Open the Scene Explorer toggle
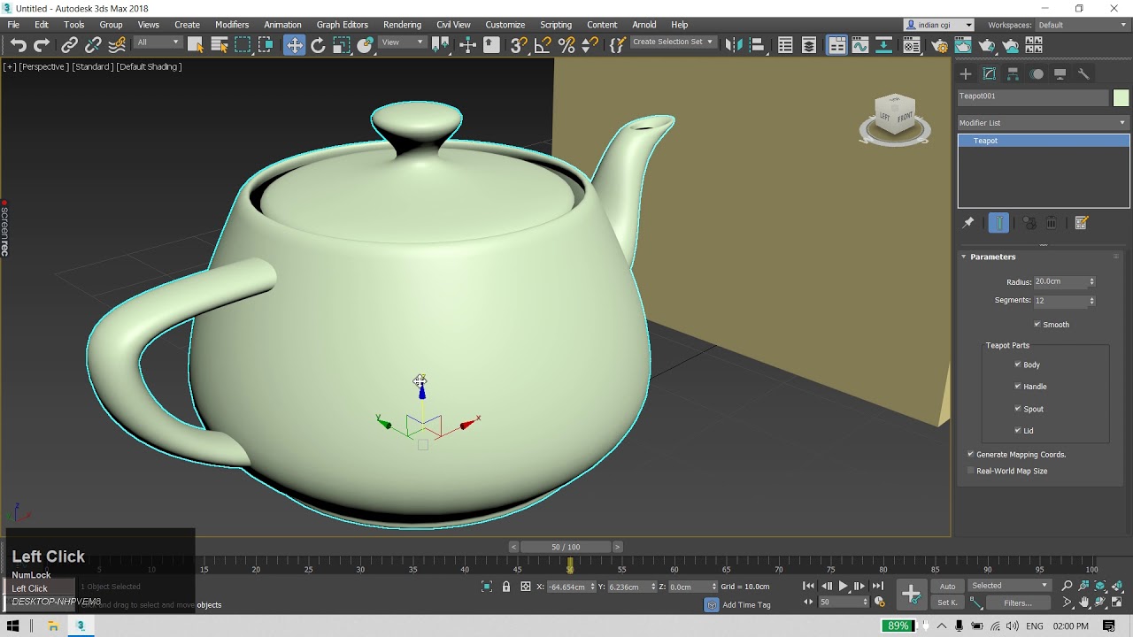This screenshot has height=637, width=1133. tap(785, 45)
